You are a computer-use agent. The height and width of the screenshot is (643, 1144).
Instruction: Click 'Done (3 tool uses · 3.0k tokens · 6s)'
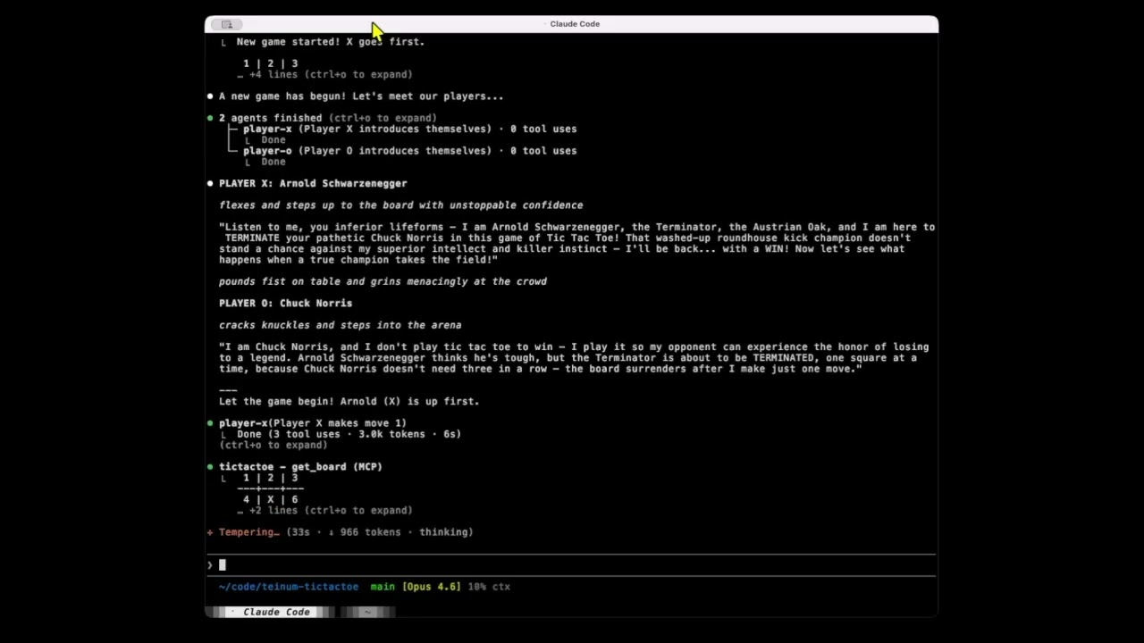pos(349,434)
